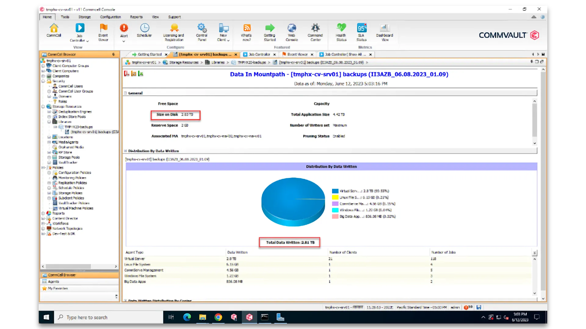Open My Favorites in the browser footer

[79, 288]
